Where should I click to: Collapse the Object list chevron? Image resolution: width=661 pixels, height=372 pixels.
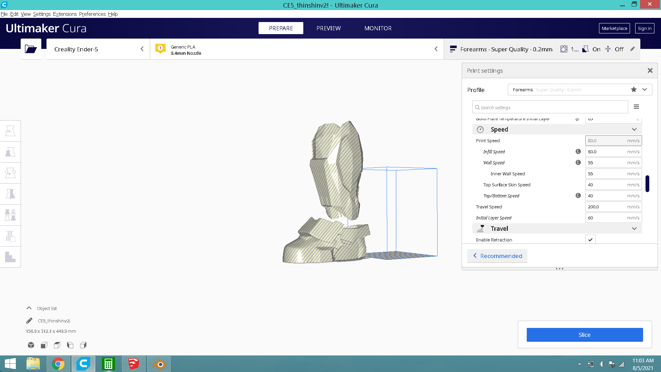(29, 308)
